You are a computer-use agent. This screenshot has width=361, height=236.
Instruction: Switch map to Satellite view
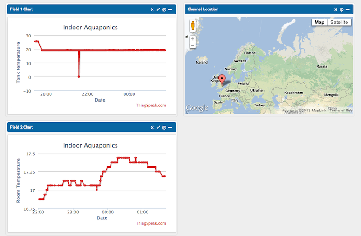point(339,22)
